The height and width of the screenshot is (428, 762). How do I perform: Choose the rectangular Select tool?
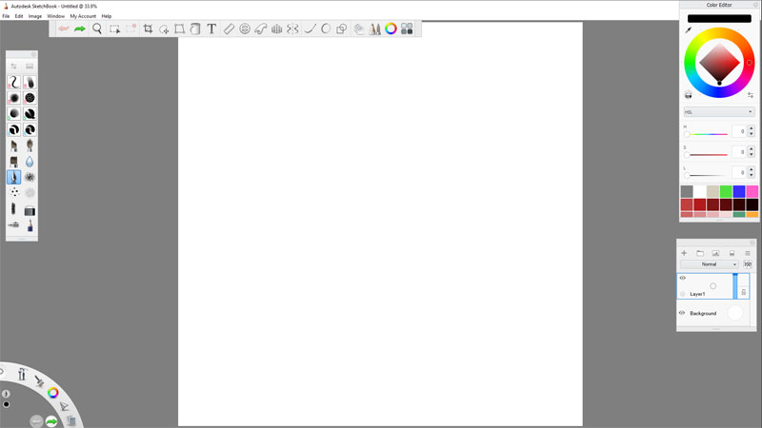click(x=114, y=29)
